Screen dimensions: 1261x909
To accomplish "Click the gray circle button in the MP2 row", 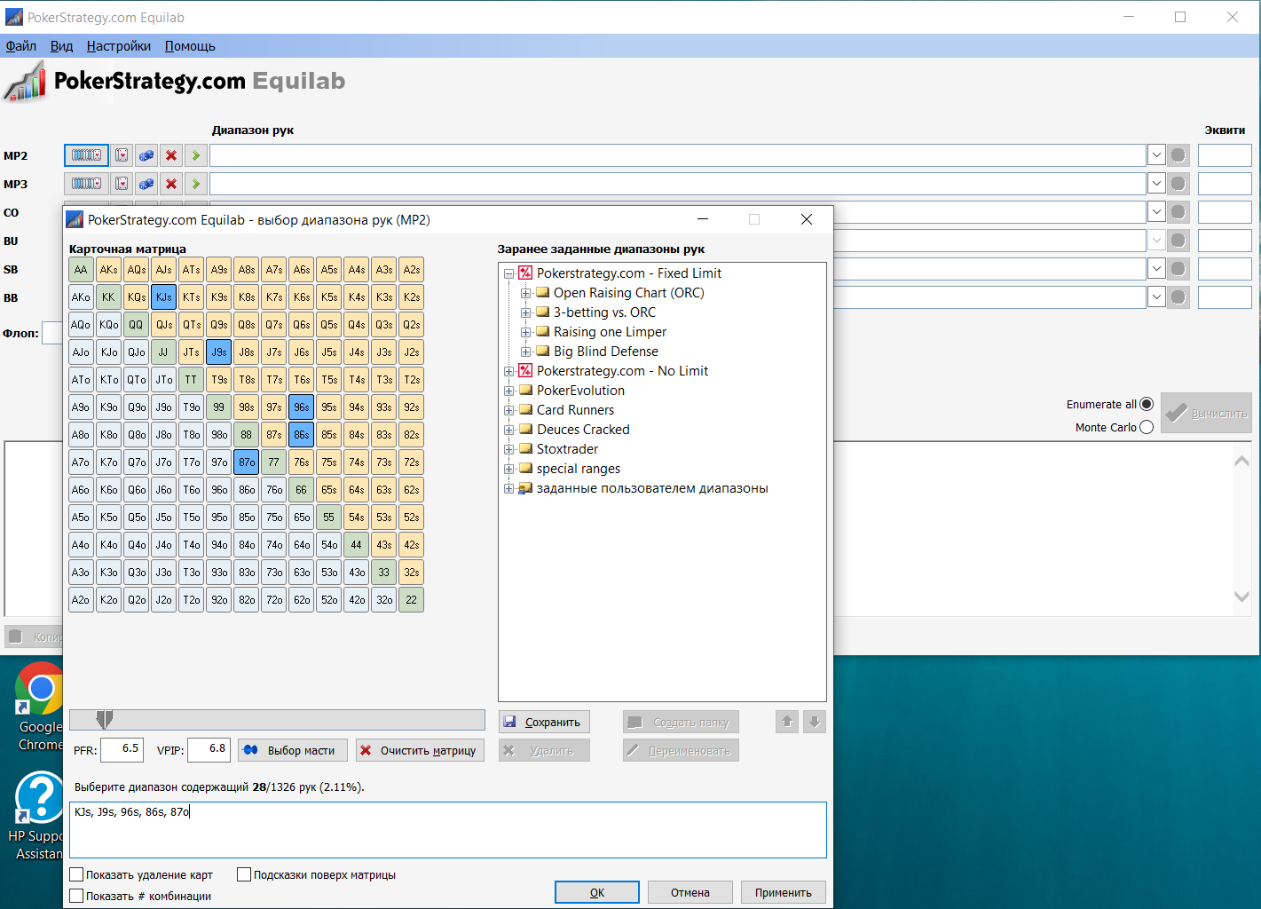I will point(1178,155).
